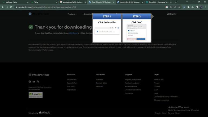Open Business under Quick links
The width and height of the screenshot is (208, 117).
[x=99, y=80]
